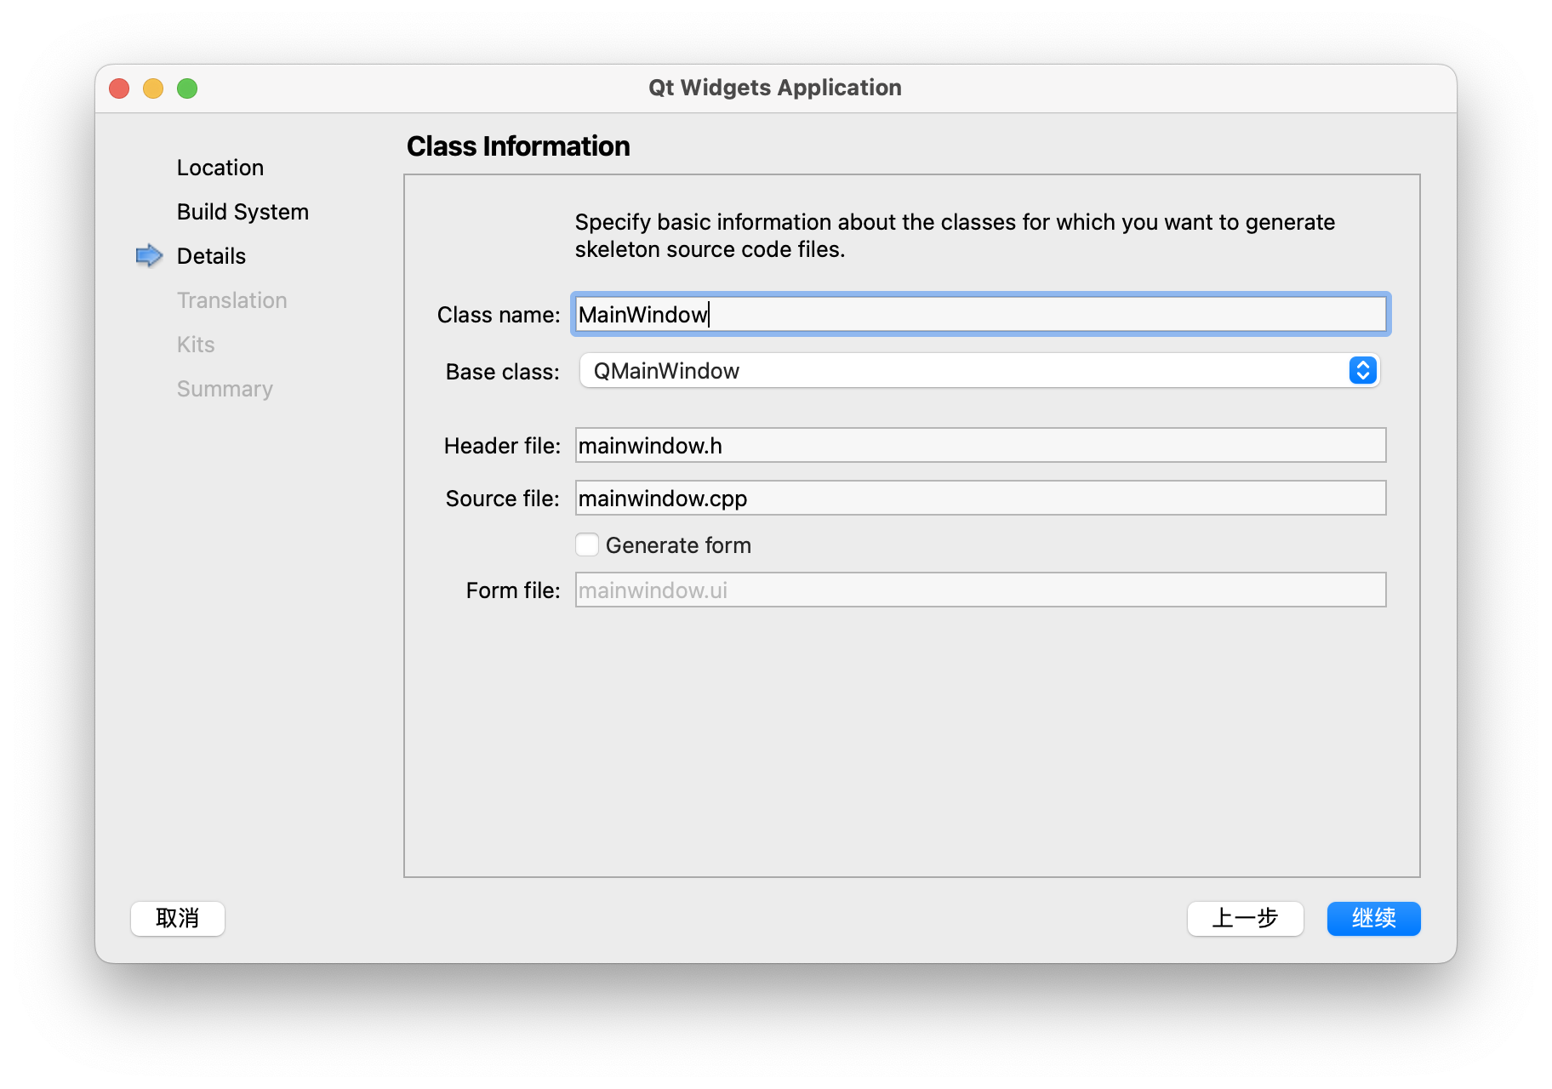
Task: Minimize the window with the yellow button
Action: click(153, 88)
